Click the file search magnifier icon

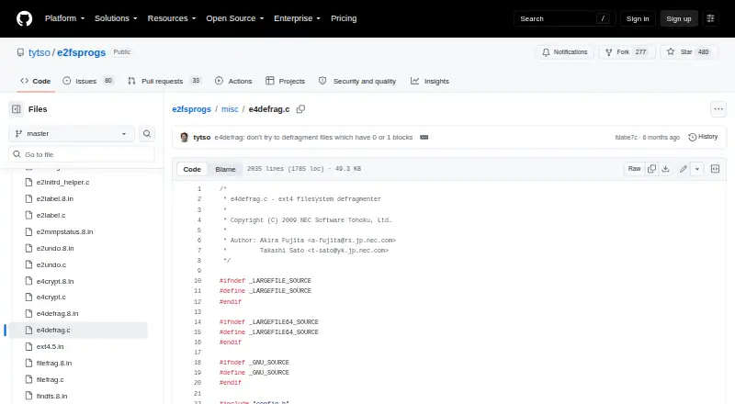147,133
